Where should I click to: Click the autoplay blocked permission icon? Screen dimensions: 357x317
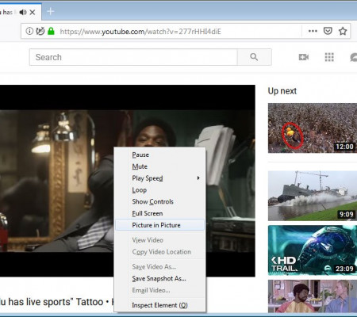coord(40,31)
